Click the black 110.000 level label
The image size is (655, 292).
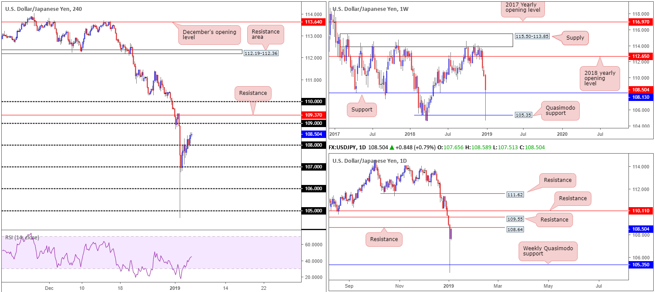pyautogui.click(x=314, y=101)
